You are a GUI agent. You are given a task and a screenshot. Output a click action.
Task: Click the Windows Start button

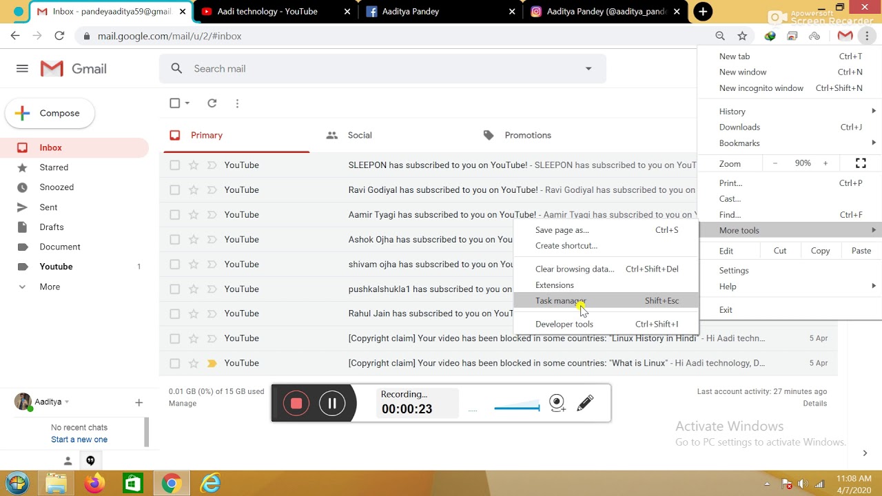(x=17, y=484)
